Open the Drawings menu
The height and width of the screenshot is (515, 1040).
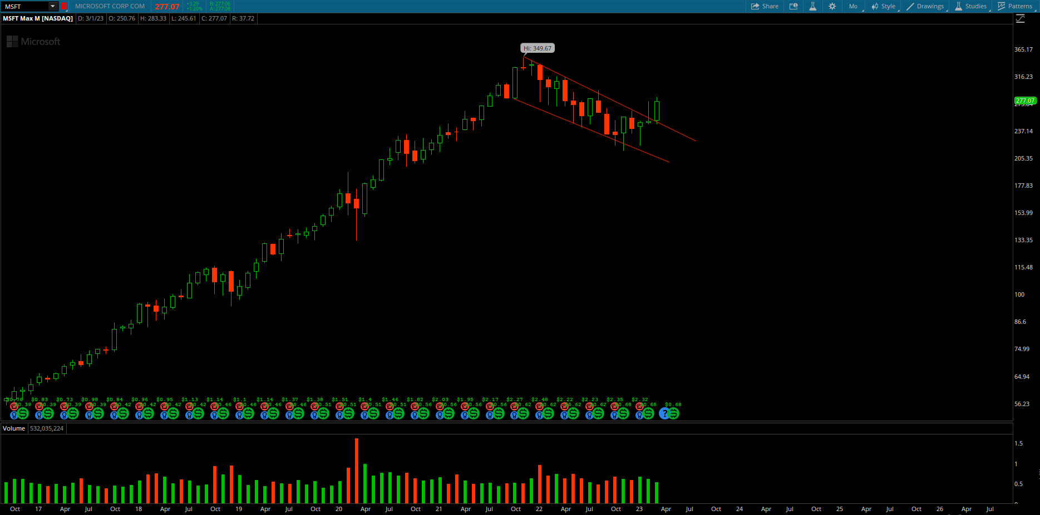925,6
